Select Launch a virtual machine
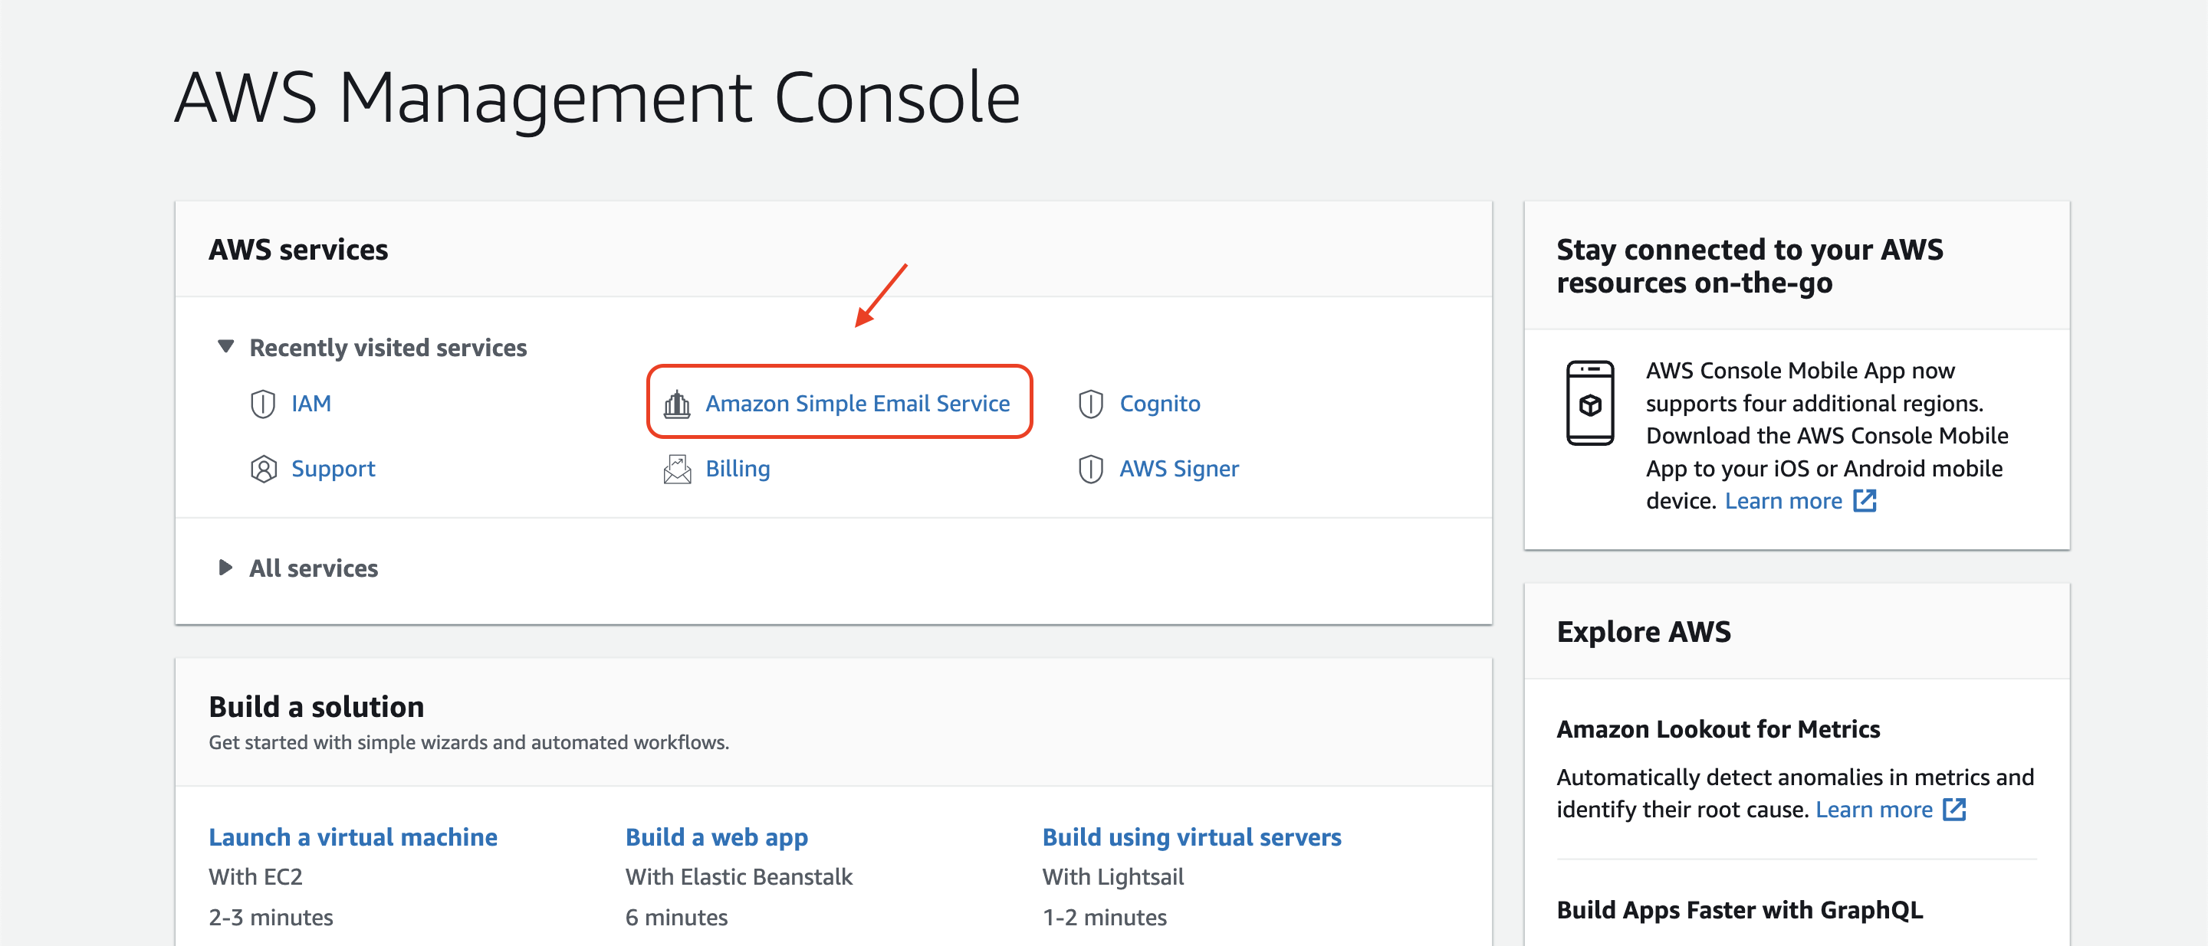 point(353,836)
